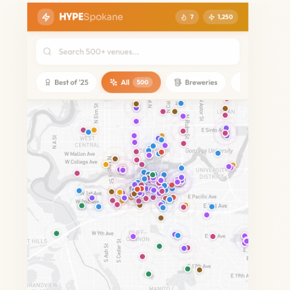Open green map marker beside T HILLS label
The image size is (290, 290).
(x=57, y=233)
